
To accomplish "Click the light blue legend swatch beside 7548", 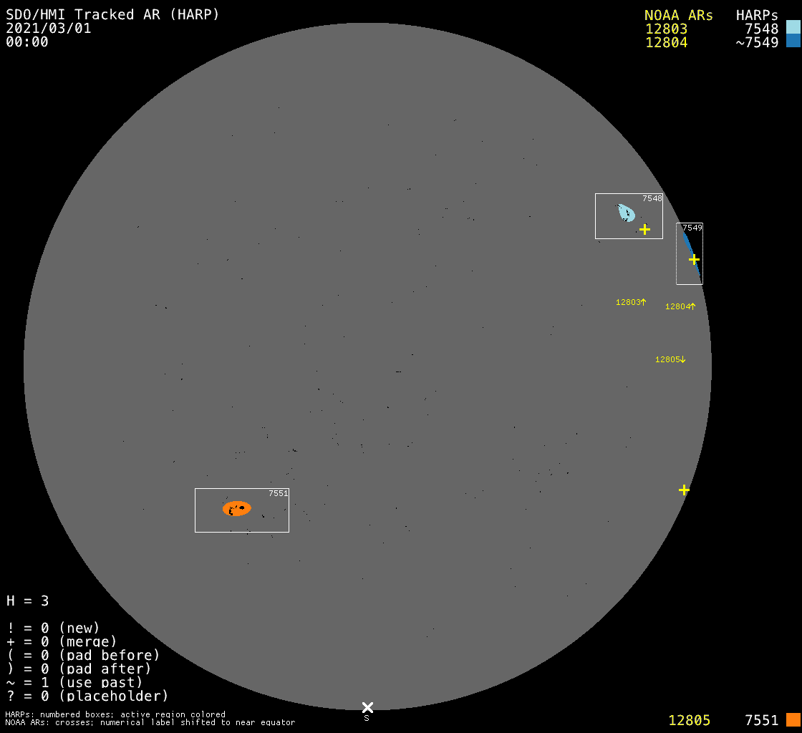I will (x=793, y=27).
